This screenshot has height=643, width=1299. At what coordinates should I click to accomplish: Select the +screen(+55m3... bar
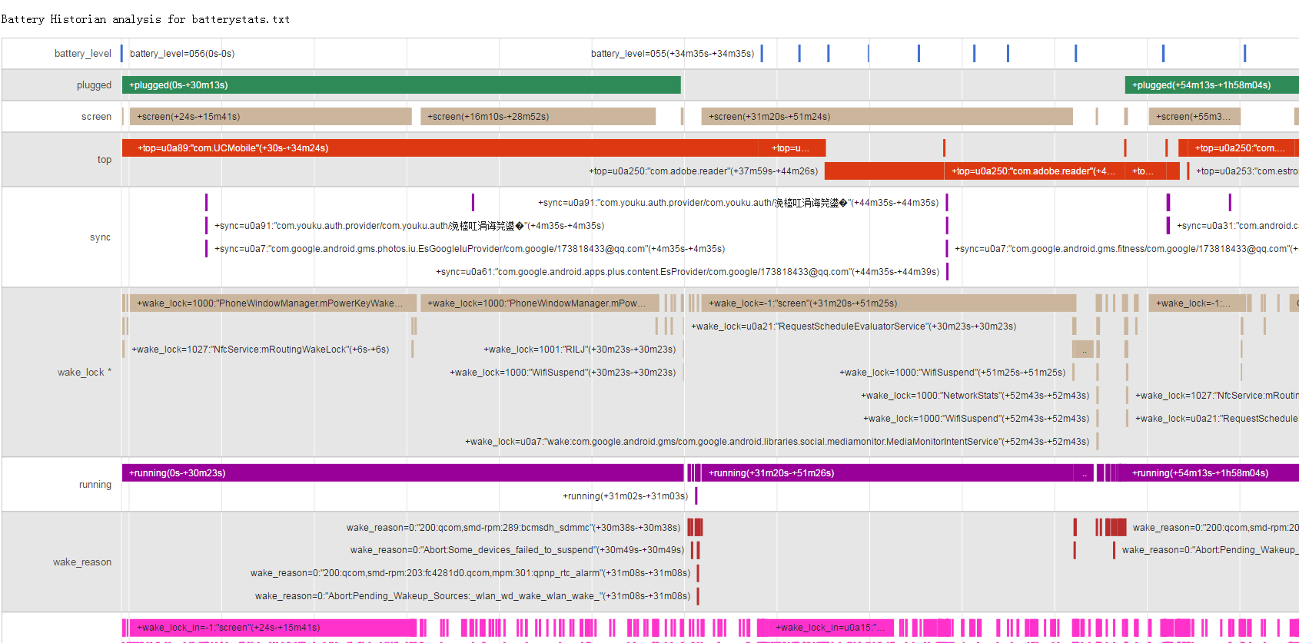coord(1194,117)
